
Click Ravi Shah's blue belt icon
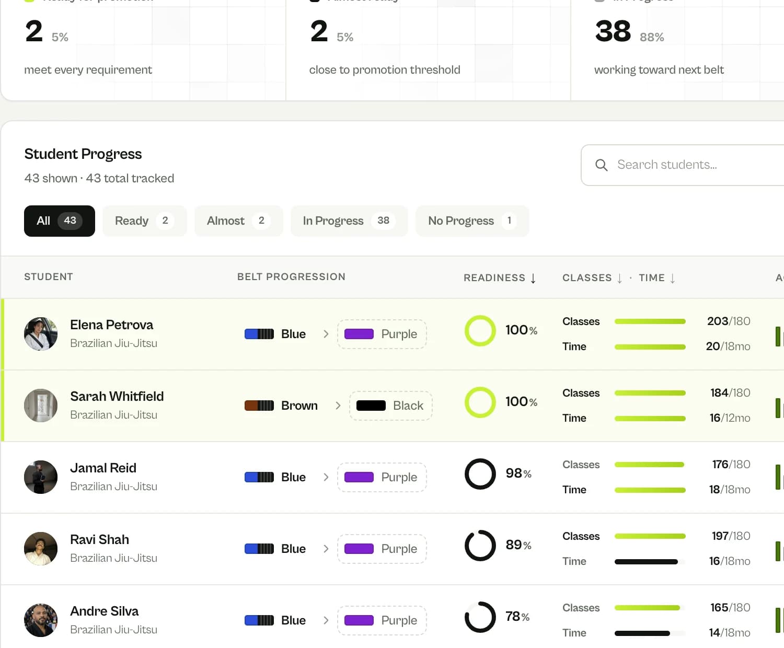tap(259, 549)
